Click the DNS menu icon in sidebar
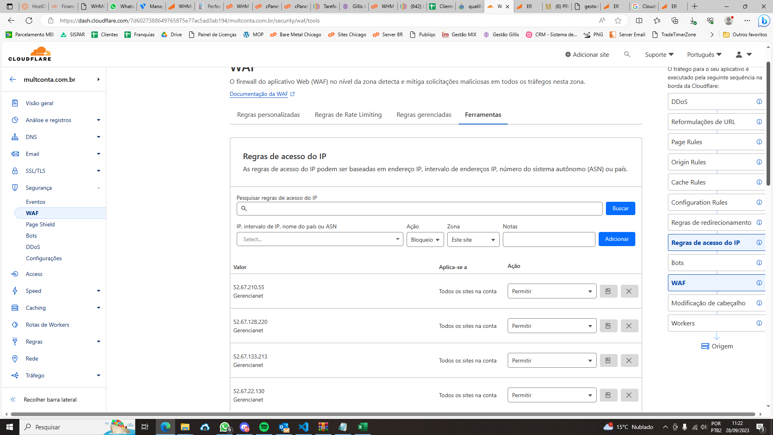 point(14,137)
